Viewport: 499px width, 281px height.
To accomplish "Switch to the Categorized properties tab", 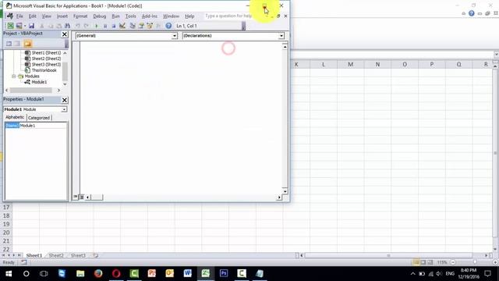I will (x=39, y=118).
